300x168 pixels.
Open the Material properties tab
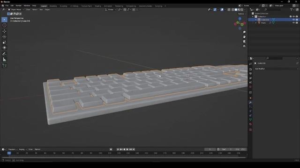[250, 124]
